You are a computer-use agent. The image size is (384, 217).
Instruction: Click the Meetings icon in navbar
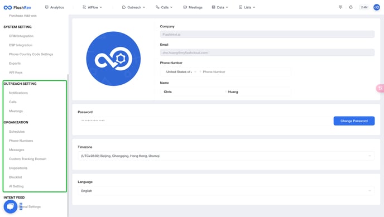tap(185, 7)
